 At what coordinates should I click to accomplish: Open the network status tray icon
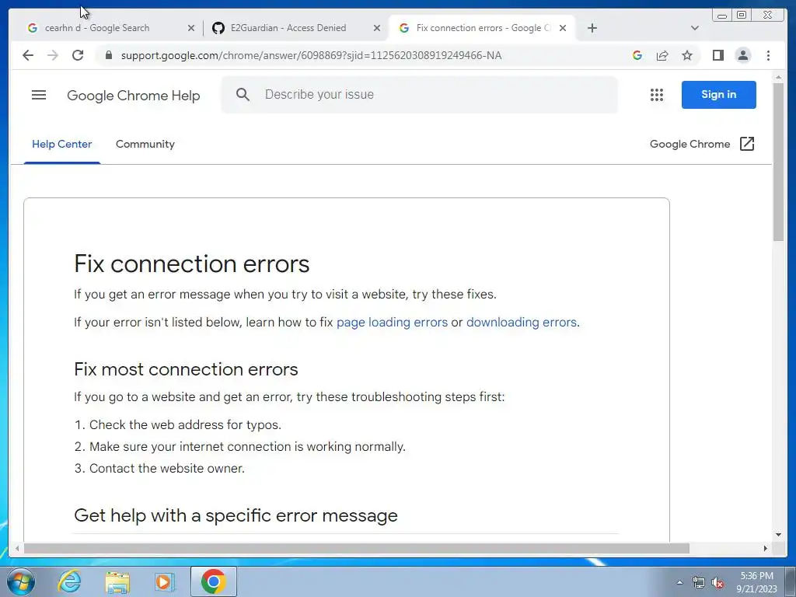click(699, 583)
